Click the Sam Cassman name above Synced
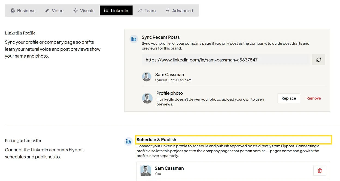 [169, 74]
